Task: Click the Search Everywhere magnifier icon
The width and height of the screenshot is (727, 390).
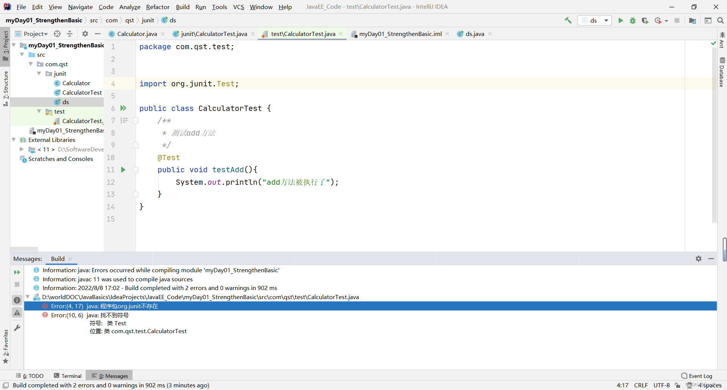Action: 721,20
